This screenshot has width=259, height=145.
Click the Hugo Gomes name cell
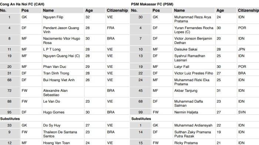[x=63, y=112]
